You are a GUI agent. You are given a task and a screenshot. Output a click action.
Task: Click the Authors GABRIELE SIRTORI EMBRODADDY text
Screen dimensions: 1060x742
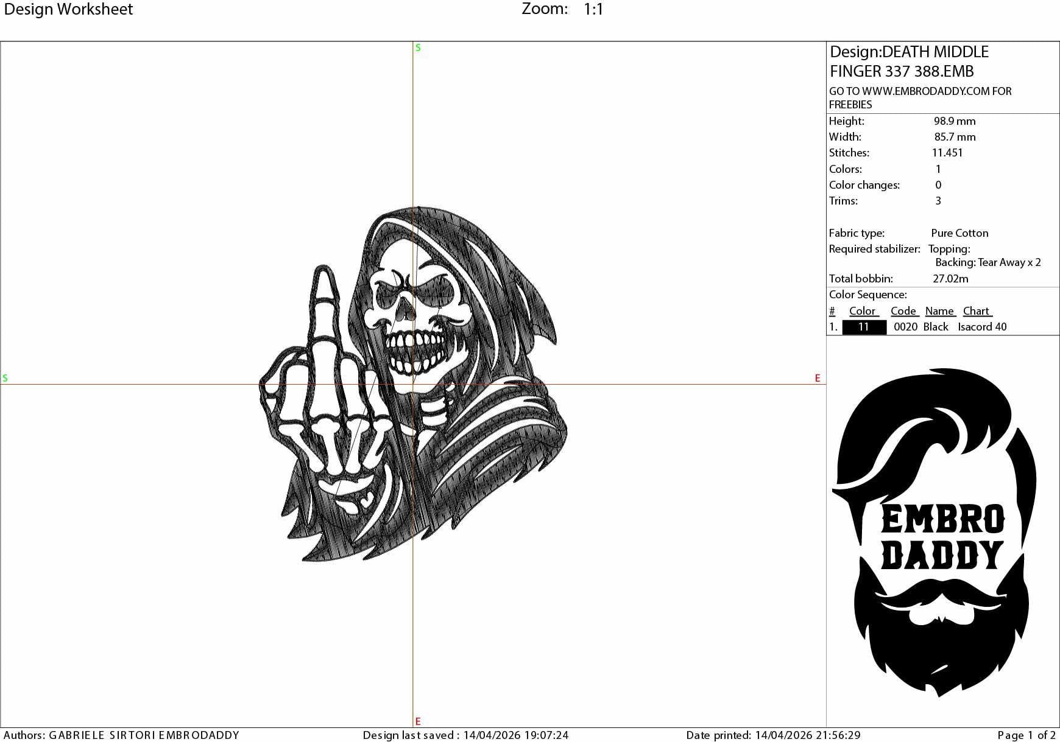click(121, 735)
